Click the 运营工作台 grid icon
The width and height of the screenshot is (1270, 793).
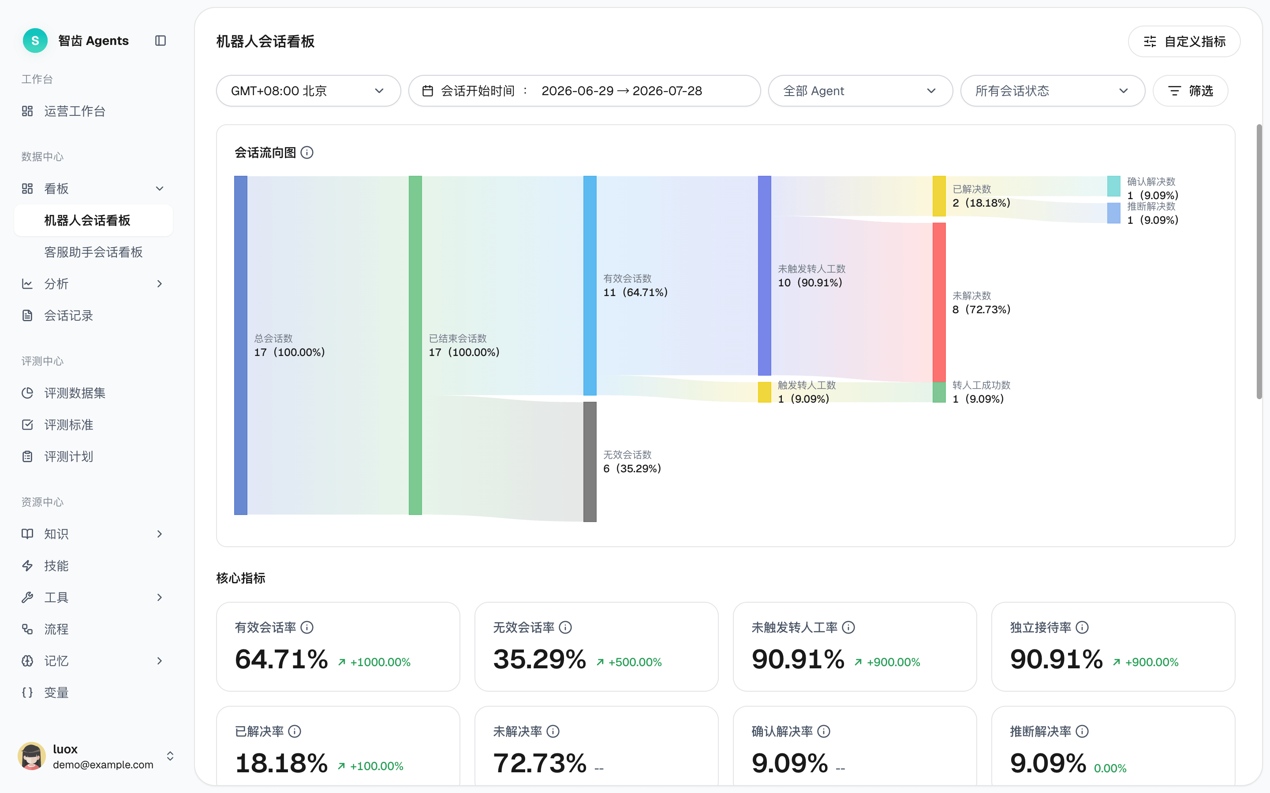(x=27, y=111)
